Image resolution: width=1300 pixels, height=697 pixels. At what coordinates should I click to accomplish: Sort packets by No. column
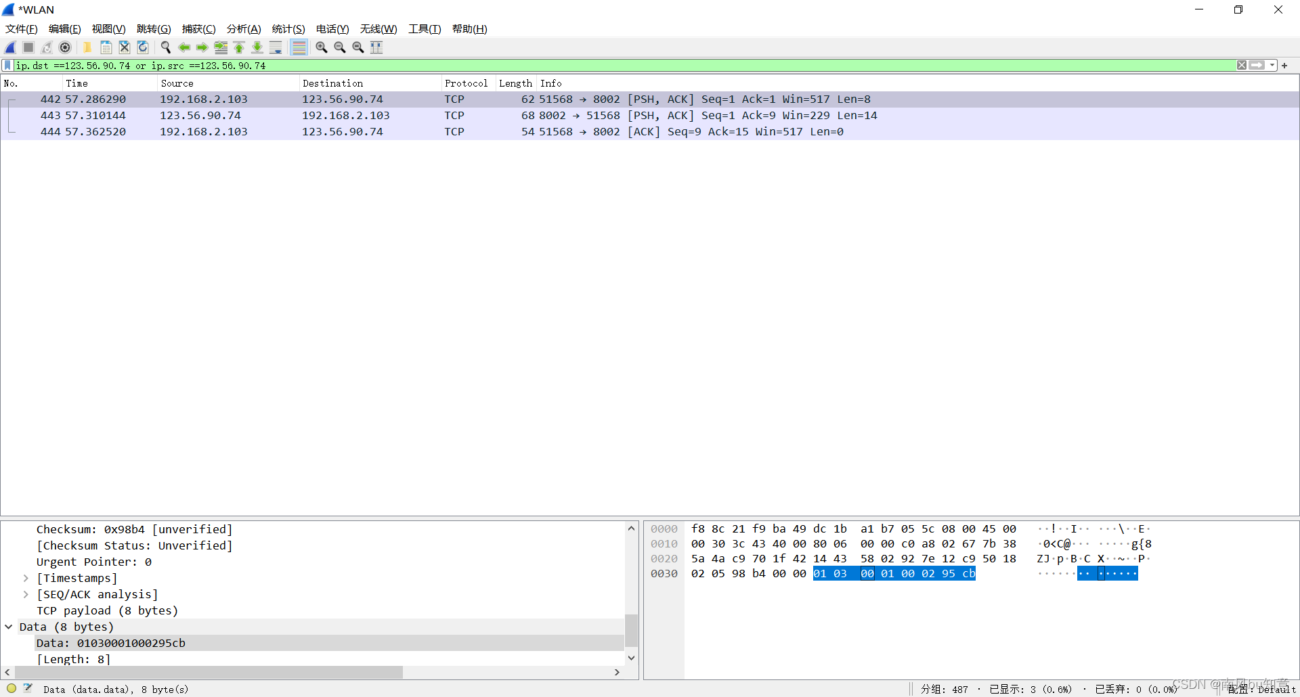pos(32,83)
